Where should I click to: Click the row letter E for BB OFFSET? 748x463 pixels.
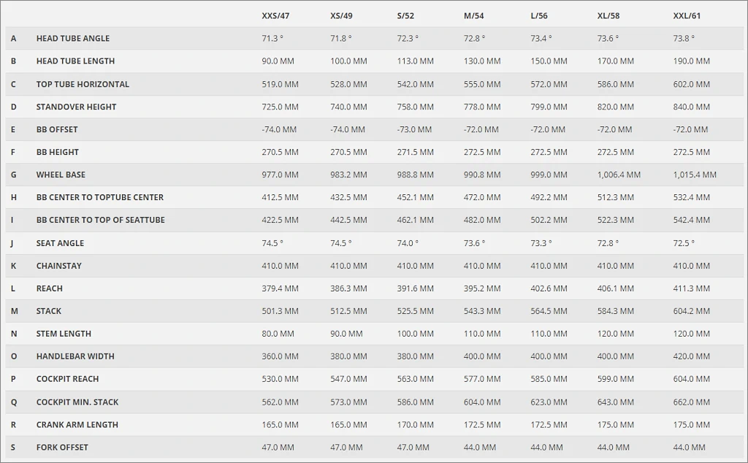[x=13, y=129]
